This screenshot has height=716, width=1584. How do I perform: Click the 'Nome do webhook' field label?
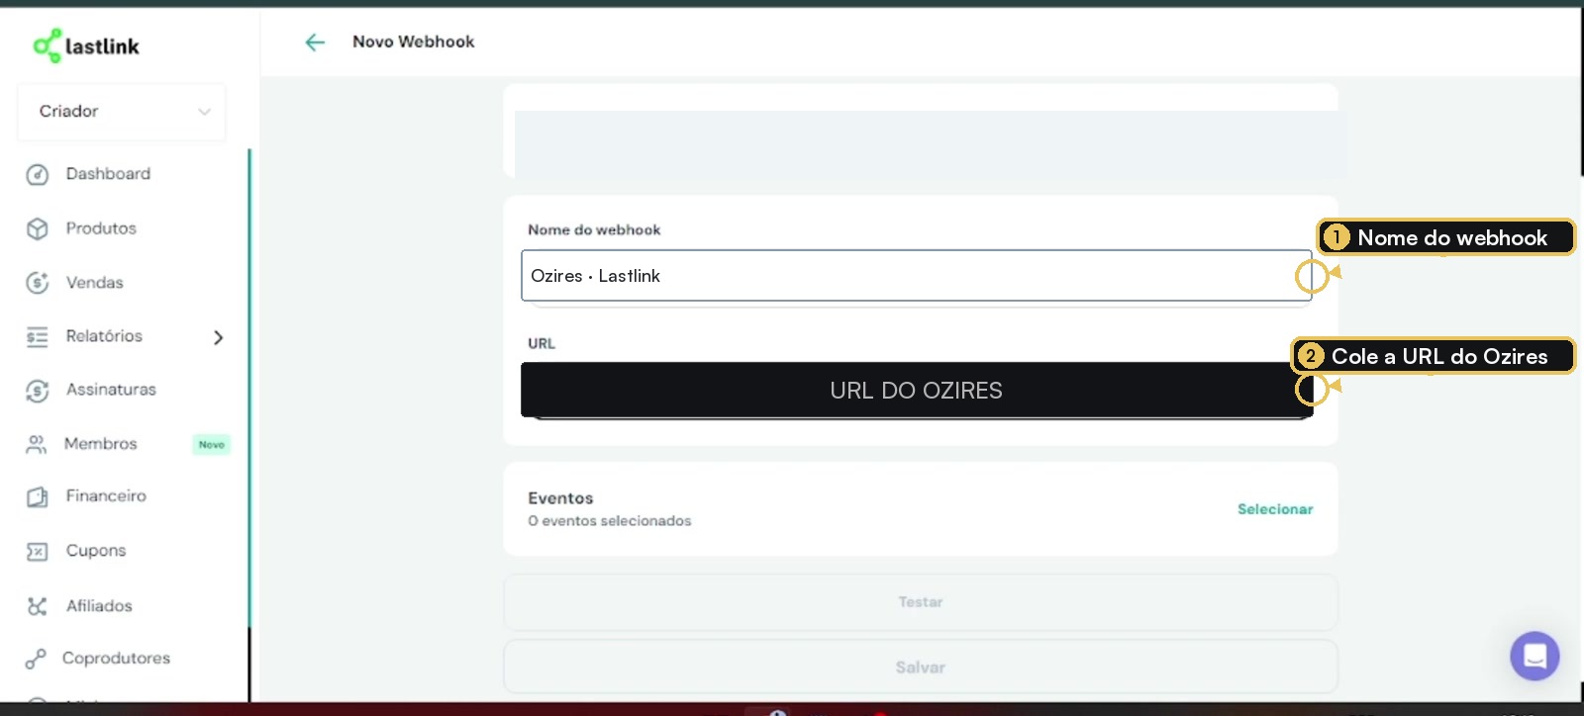594,229
